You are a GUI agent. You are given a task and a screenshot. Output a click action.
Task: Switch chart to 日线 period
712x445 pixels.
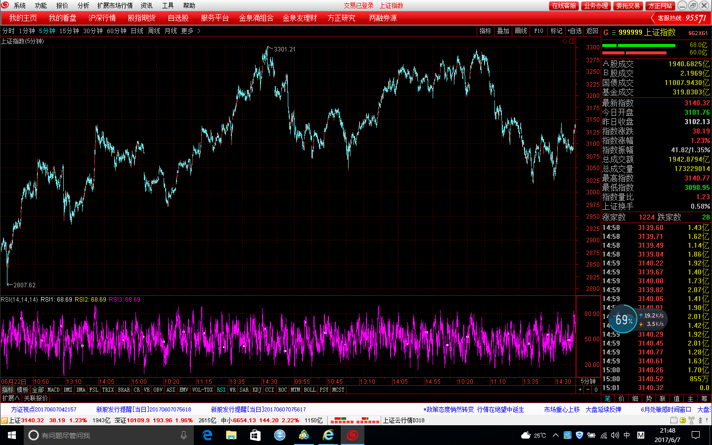[x=137, y=31]
